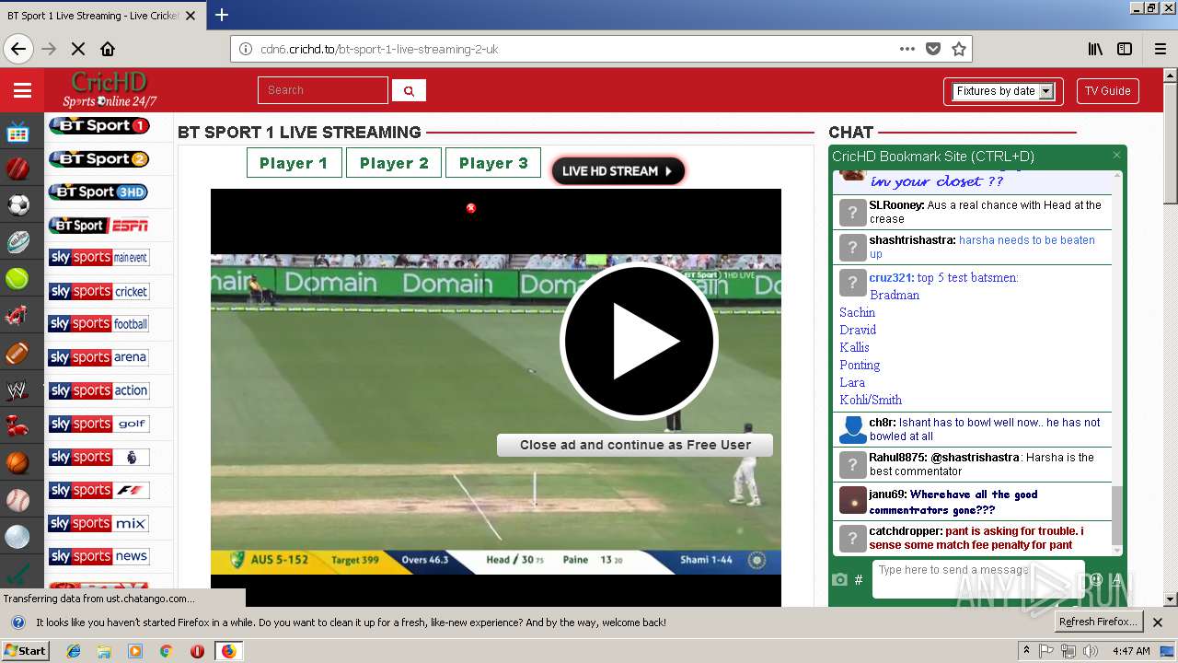The width and height of the screenshot is (1178, 663).
Task: Select the boxing gloves sport icon
Action: [x=18, y=426]
